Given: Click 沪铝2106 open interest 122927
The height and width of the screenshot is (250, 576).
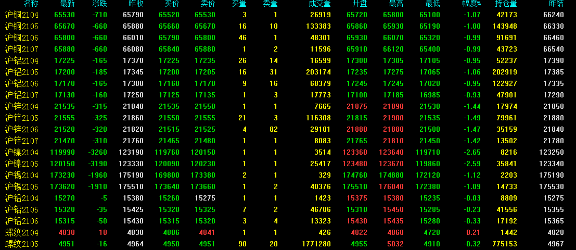Looking at the screenshot, I should 505,84.
